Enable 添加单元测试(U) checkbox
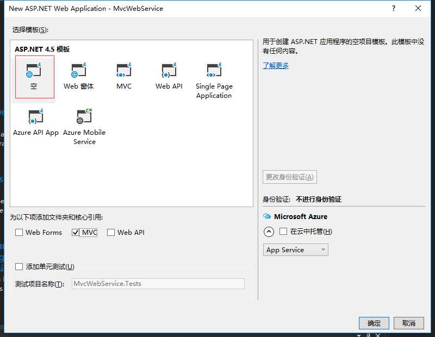 click(19, 266)
